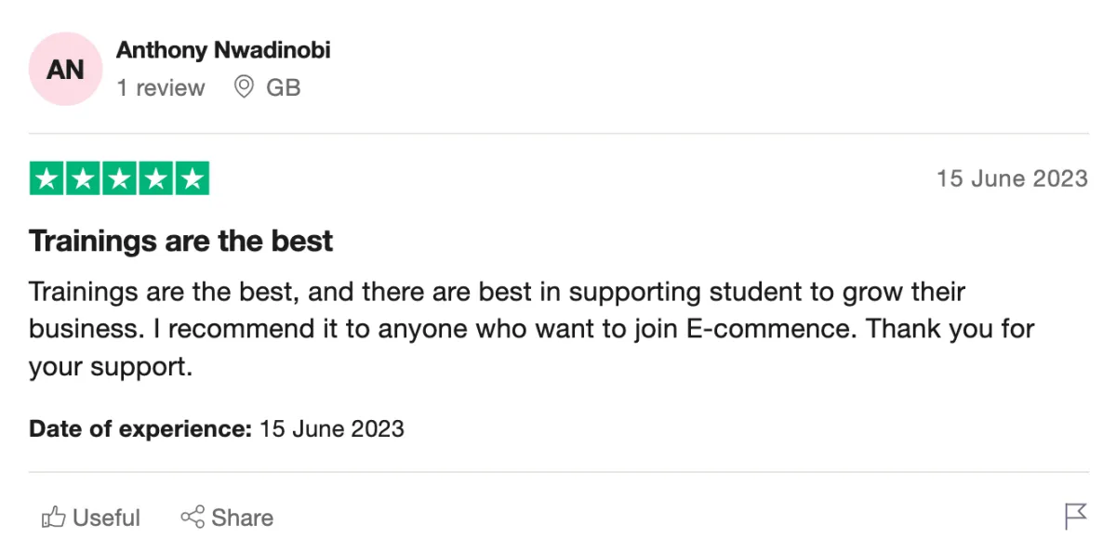Click the second green rating star

click(84, 178)
